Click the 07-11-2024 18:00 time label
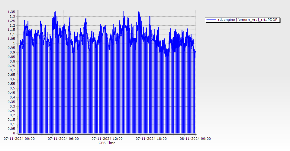Viewport: 290px width, 151px height. (x=151, y=139)
